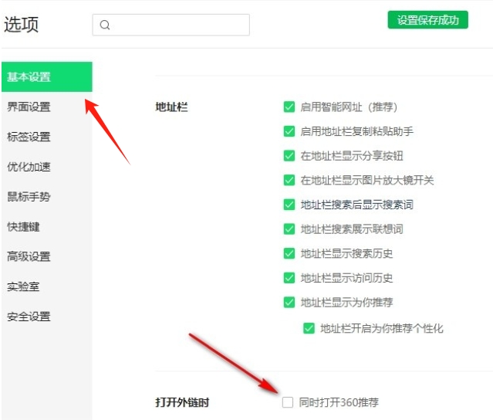Uncheck 地址栏开启为你推荐个性化
The width and height of the screenshot is (493, 420).
click(309, 328)
